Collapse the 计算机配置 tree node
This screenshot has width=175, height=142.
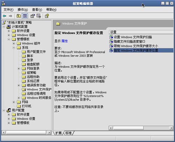(x=4, y=27)
